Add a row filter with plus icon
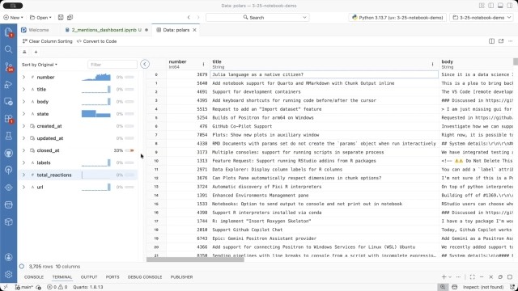Viewport: 518px width, 291px height. (x=36, y=52)
